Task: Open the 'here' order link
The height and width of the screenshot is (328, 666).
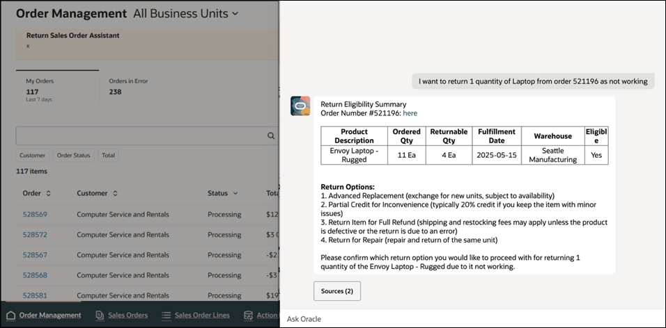Action: click(x=410, y=113)
